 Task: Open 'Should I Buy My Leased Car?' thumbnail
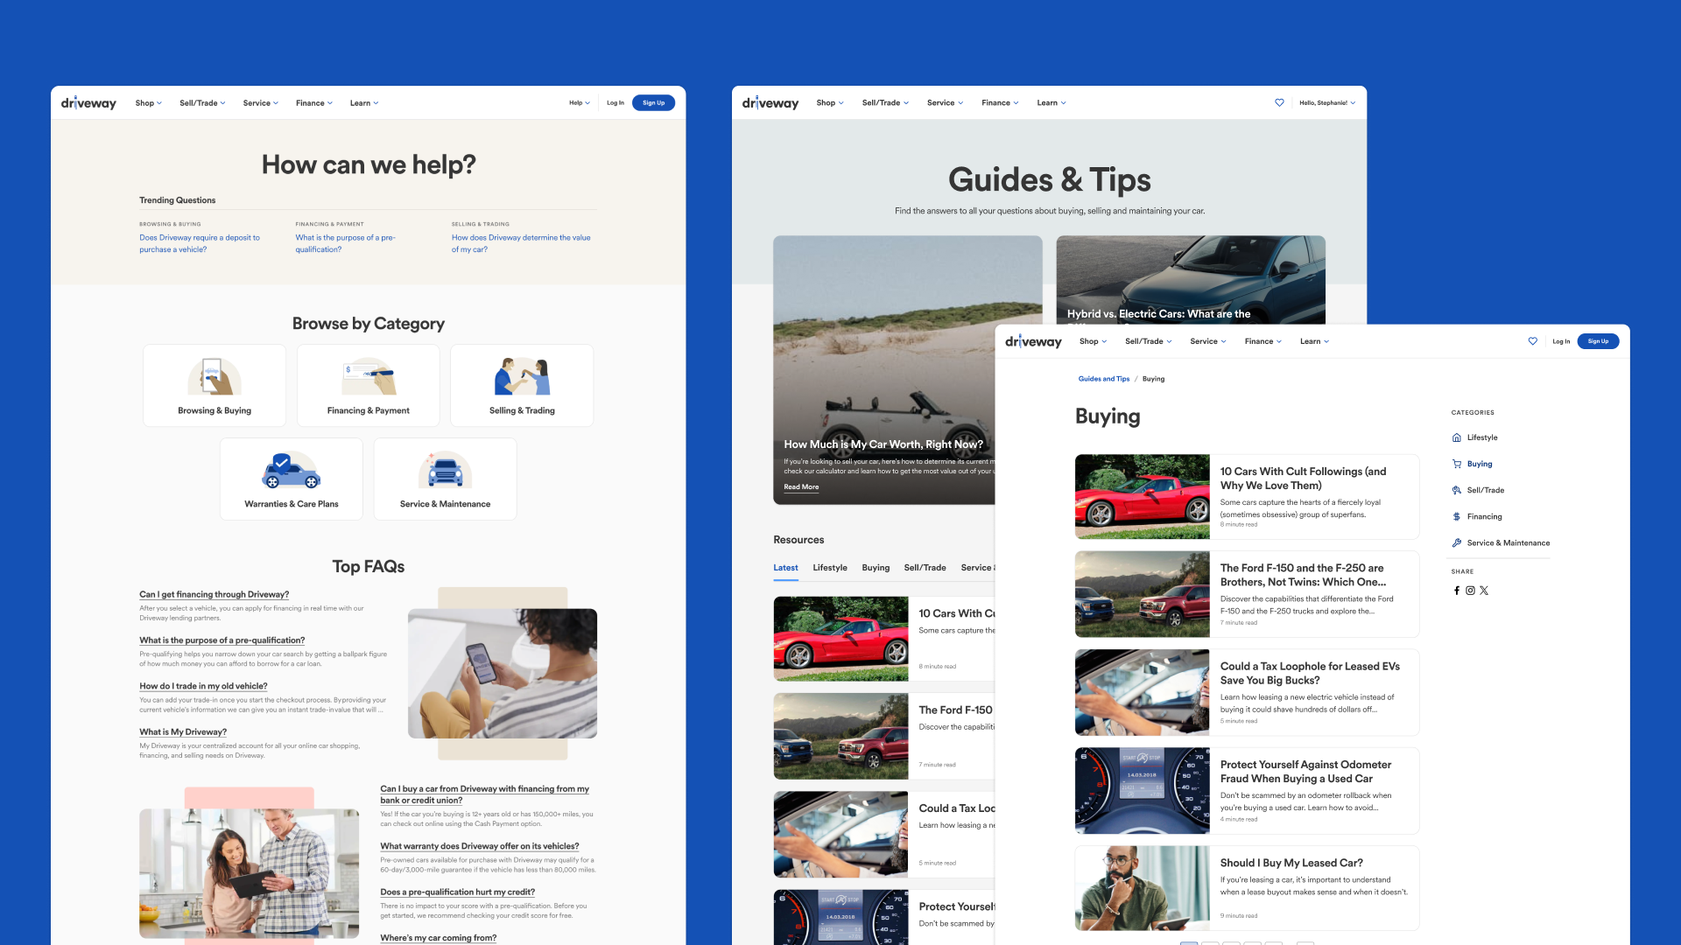point(1142,887)
